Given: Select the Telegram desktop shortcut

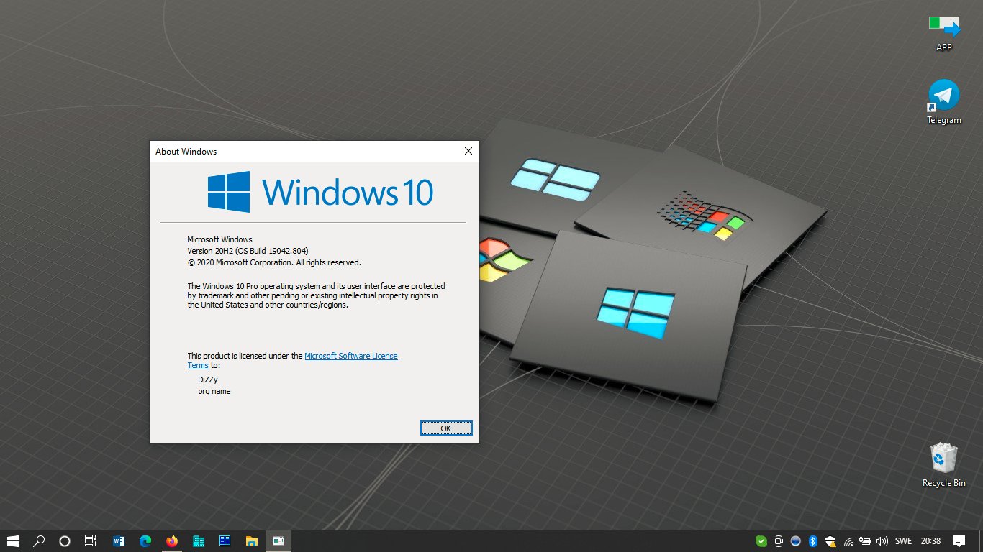Looking at the screenshot, I should 944,102.
